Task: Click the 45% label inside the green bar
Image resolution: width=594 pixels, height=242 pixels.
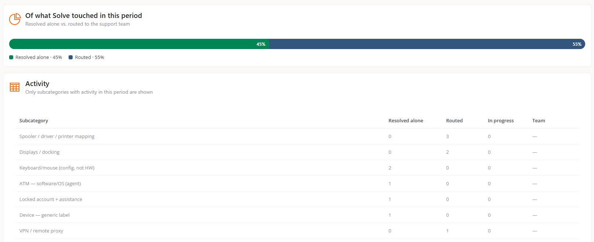Action: tap(261, 44)
